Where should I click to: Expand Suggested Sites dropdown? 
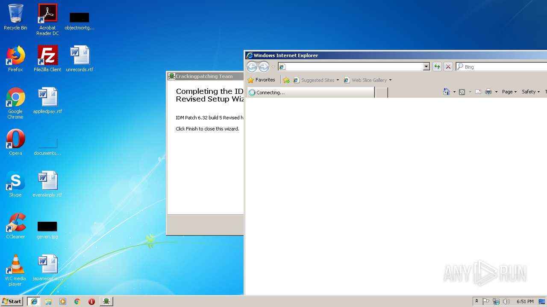(338, 80)
